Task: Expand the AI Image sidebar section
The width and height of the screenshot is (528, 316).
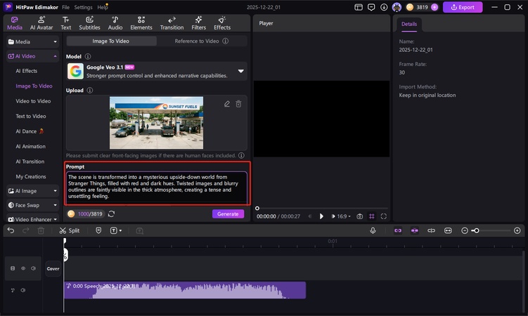Action: [32, 190]
